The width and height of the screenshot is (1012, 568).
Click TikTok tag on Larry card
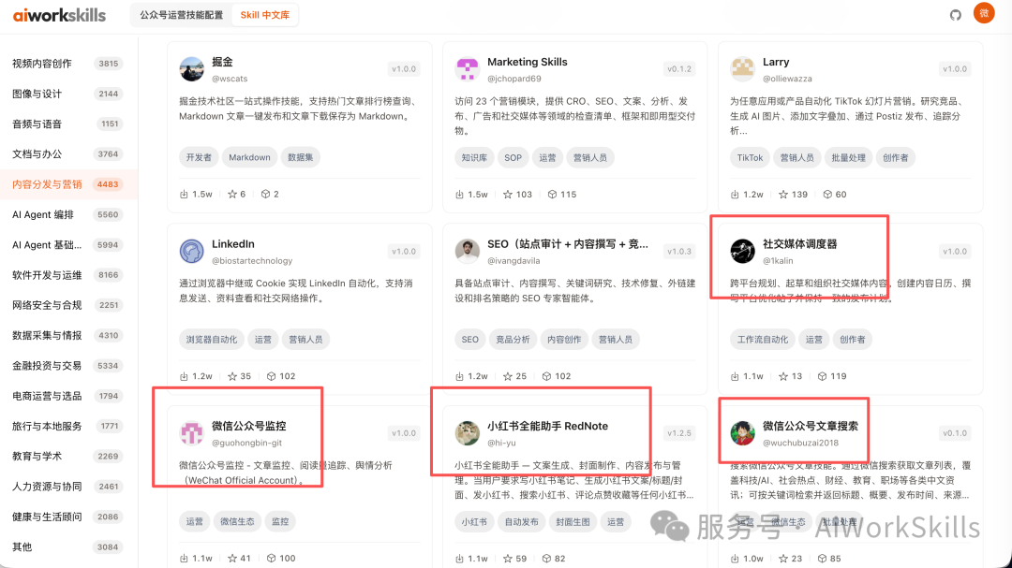point(750,157)
